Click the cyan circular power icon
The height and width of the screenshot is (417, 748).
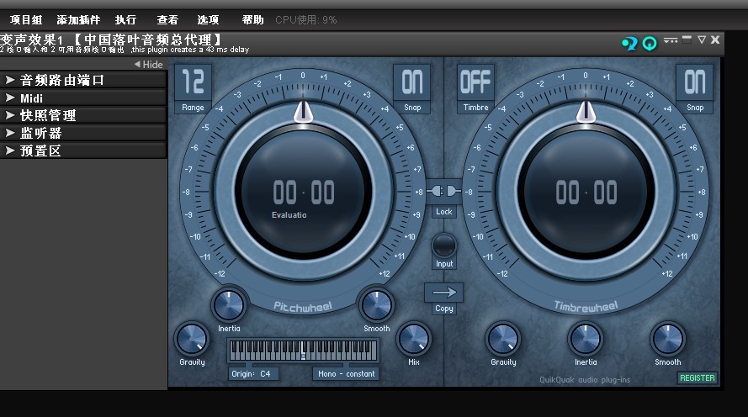(x=650, y=43)
